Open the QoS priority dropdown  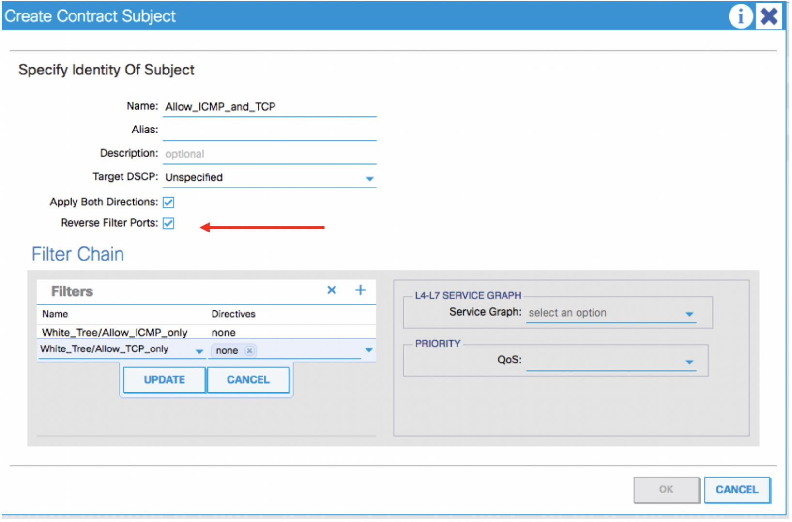click(x=689, y=362)
